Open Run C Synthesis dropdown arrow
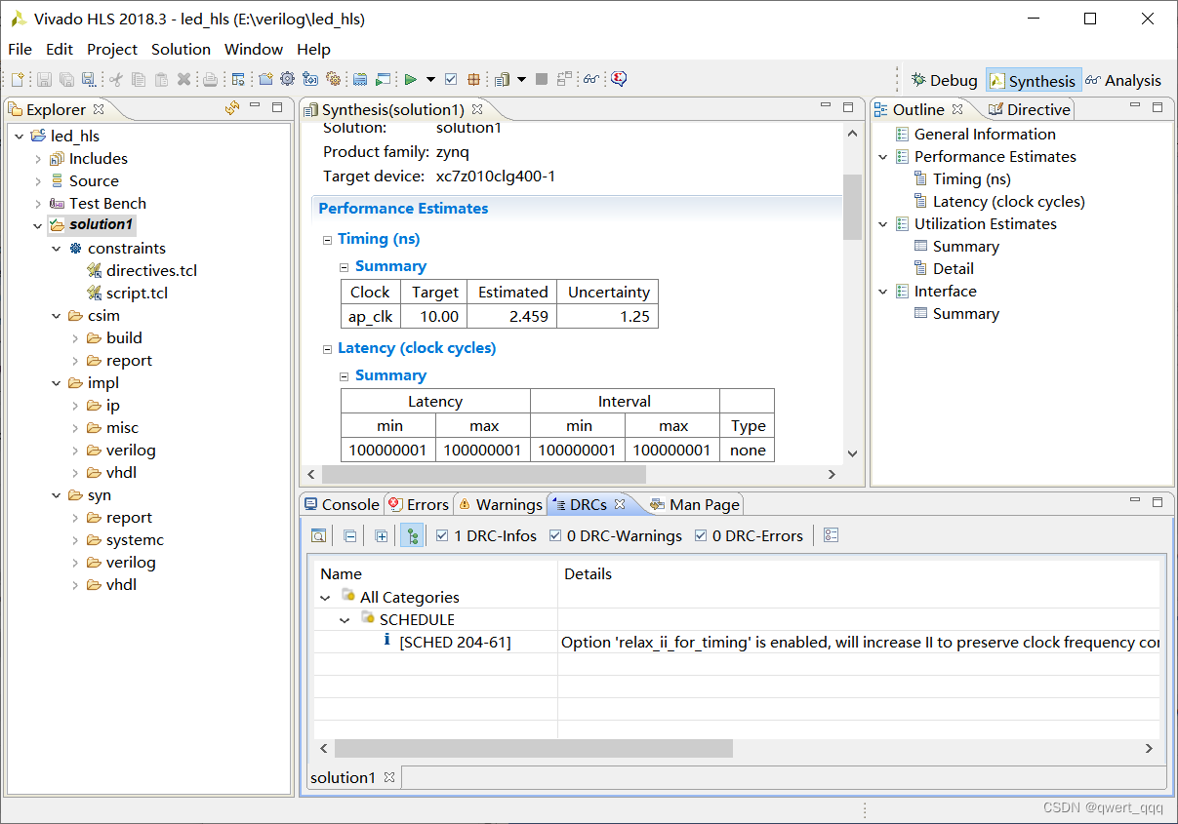The image size is (1178, 824). (x=430, y=79)
